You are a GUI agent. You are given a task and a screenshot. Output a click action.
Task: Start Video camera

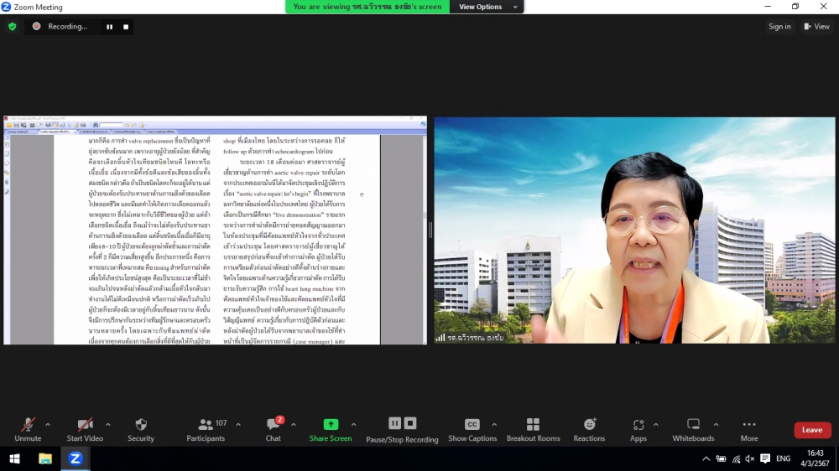pos(85,425)
